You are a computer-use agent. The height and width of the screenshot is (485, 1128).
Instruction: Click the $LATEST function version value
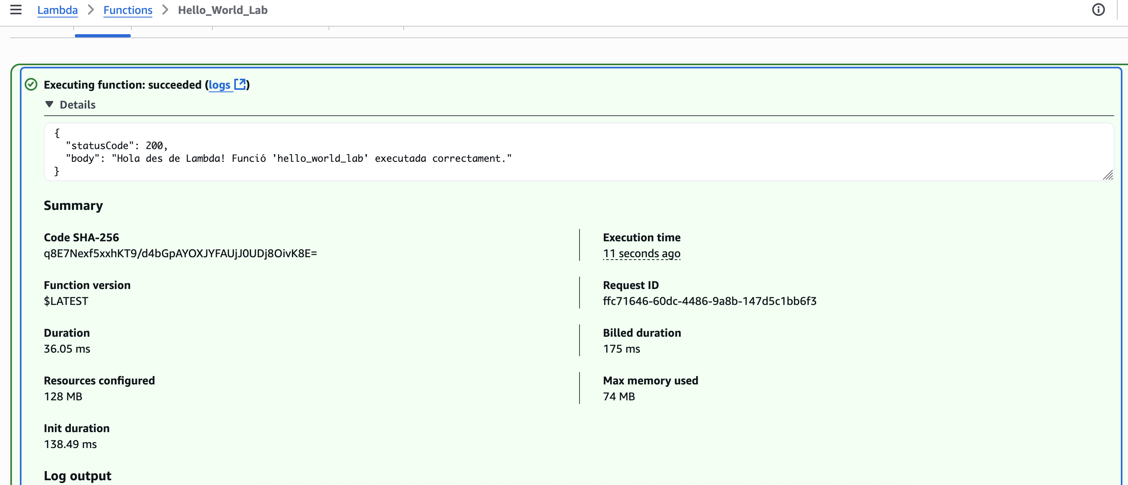coord(66,301)
